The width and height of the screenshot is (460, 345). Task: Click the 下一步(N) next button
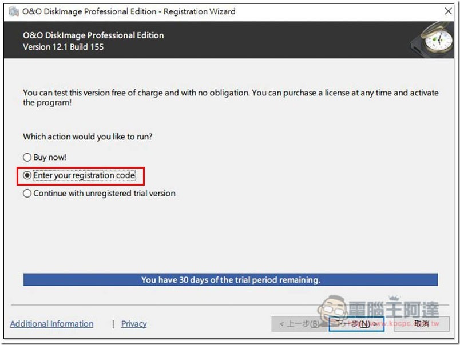(356, 324)
